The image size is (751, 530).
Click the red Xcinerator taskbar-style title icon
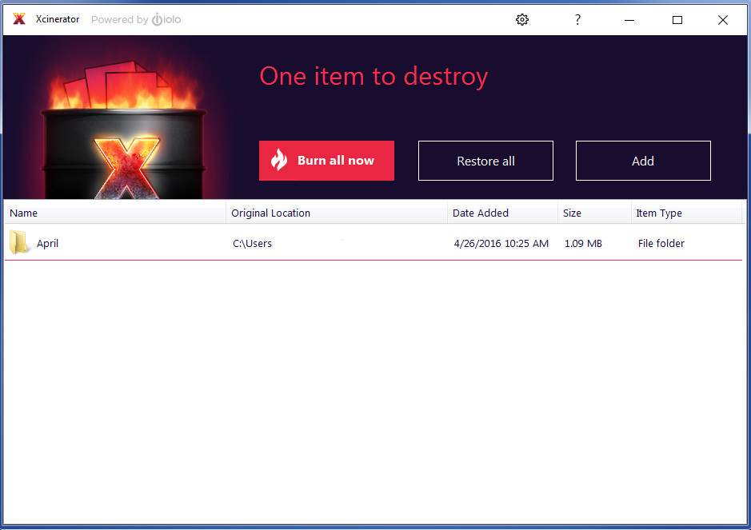(x=18, y=19)
